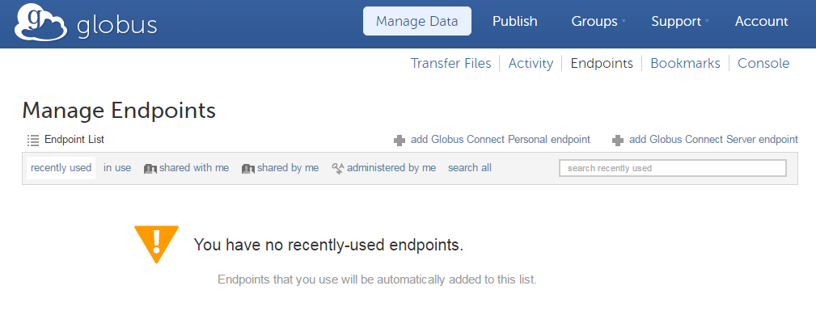Open the Transfer Files page
Viewport: 816px width, 332px height.
tap(450, 63)
